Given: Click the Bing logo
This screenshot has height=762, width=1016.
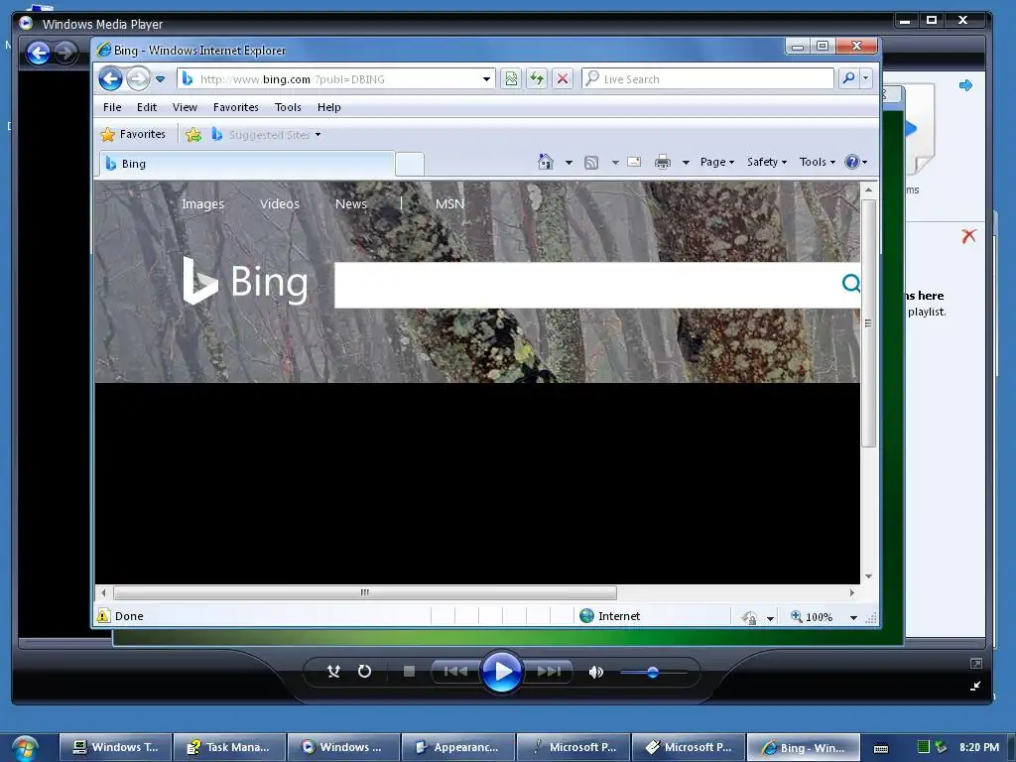Looking at the screenshot, I should coord(245,281).
